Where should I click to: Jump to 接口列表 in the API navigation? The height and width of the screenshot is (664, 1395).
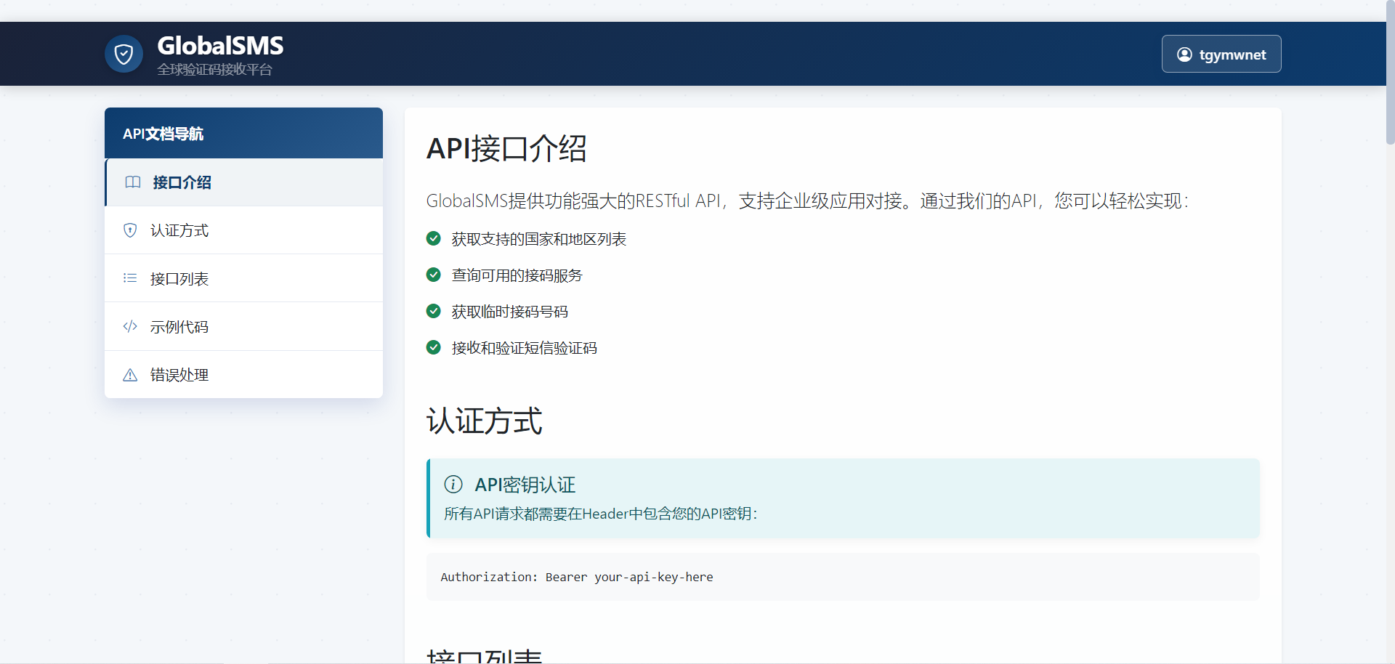pyautogui.click(x=179, y=279)
